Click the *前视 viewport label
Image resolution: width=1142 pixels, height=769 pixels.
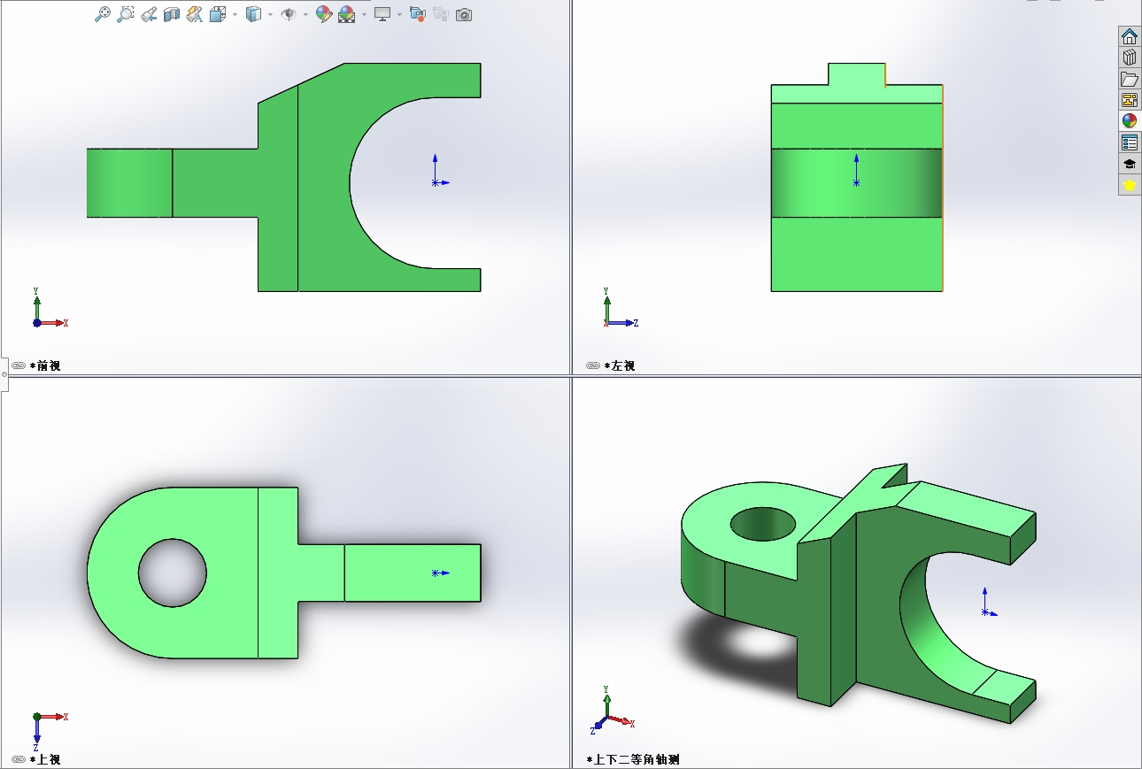coord(45,365)
